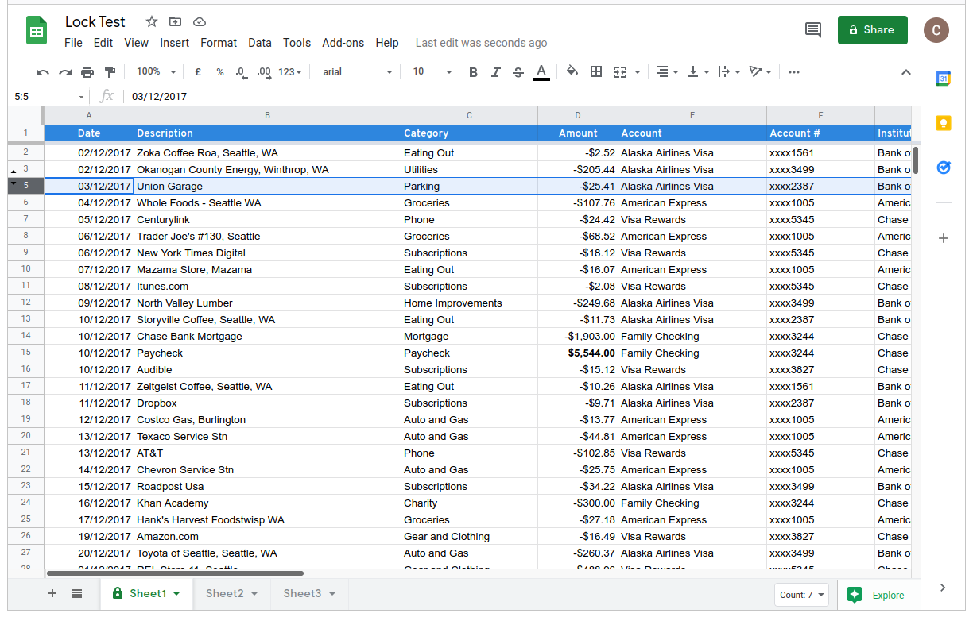Select the Amount column header cell
The height and width of the screenshot is (617, 973).
click(x=578, y=133)
